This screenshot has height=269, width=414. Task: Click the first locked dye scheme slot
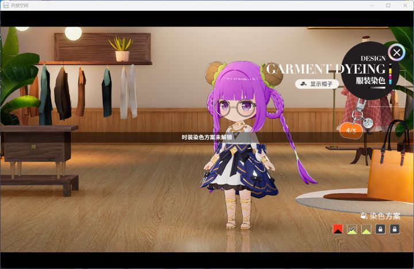(x=380, y=229)
